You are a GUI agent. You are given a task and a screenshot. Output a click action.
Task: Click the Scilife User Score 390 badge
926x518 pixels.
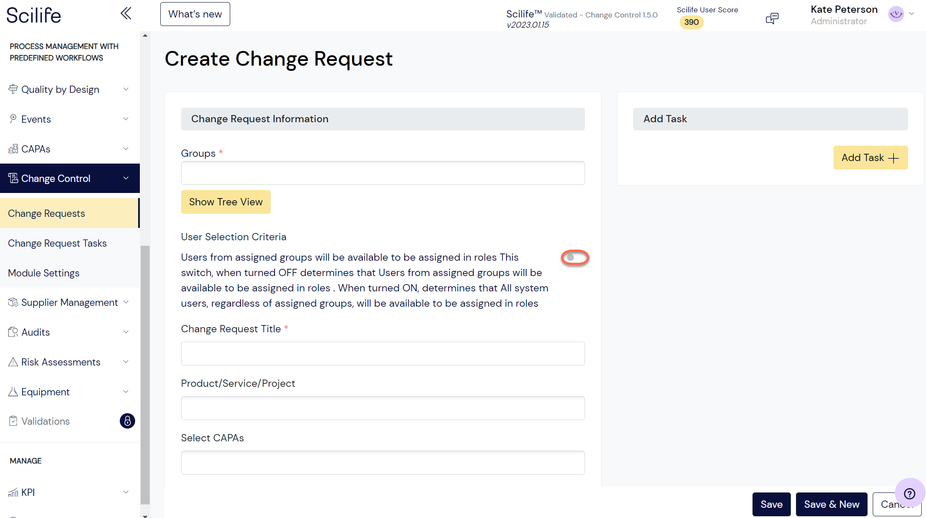(x=691, y=22)
